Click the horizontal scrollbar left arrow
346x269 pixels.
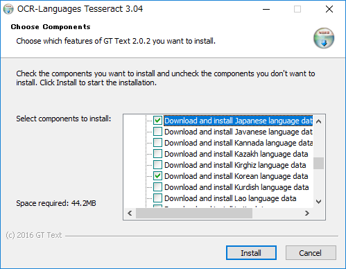(x=130, y=213)
